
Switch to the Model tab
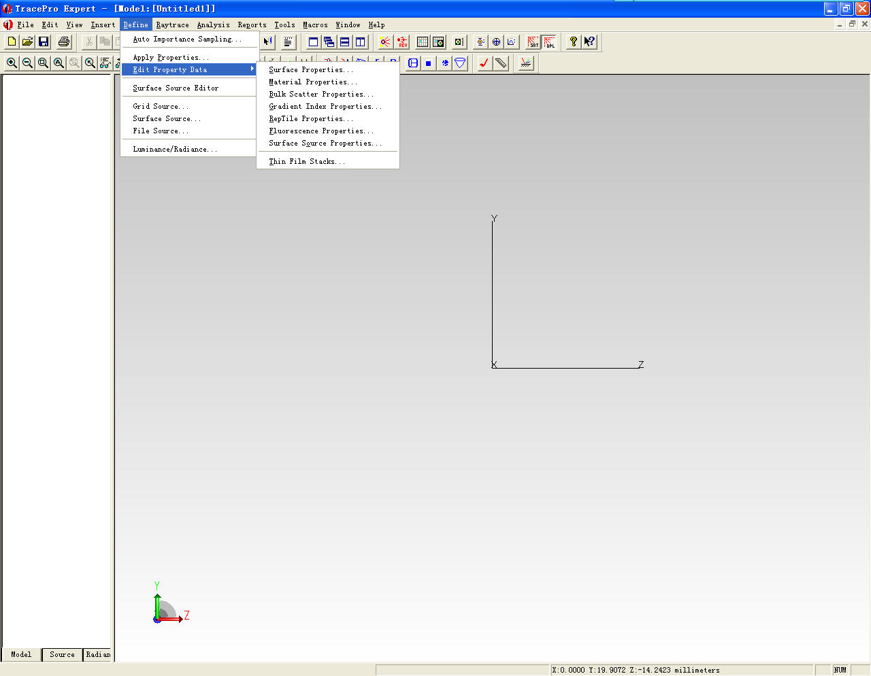pos(21,654)
